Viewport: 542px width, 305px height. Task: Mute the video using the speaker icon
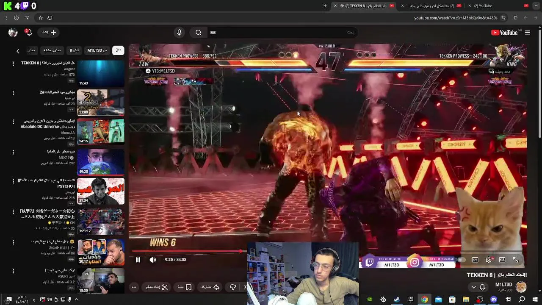153,260
